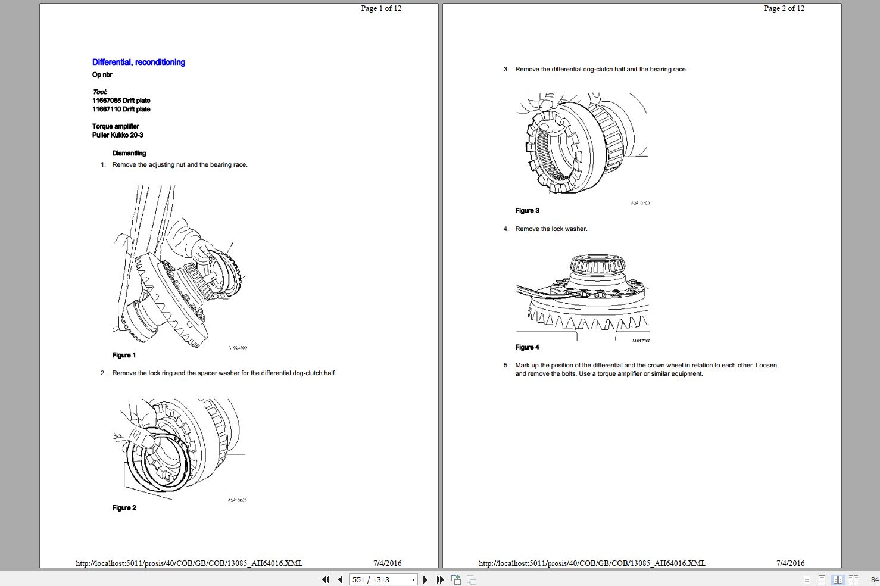Viewport: 880px width, 586px height.
Task: Switch to single page view
Action: click(x=807, y=579)
